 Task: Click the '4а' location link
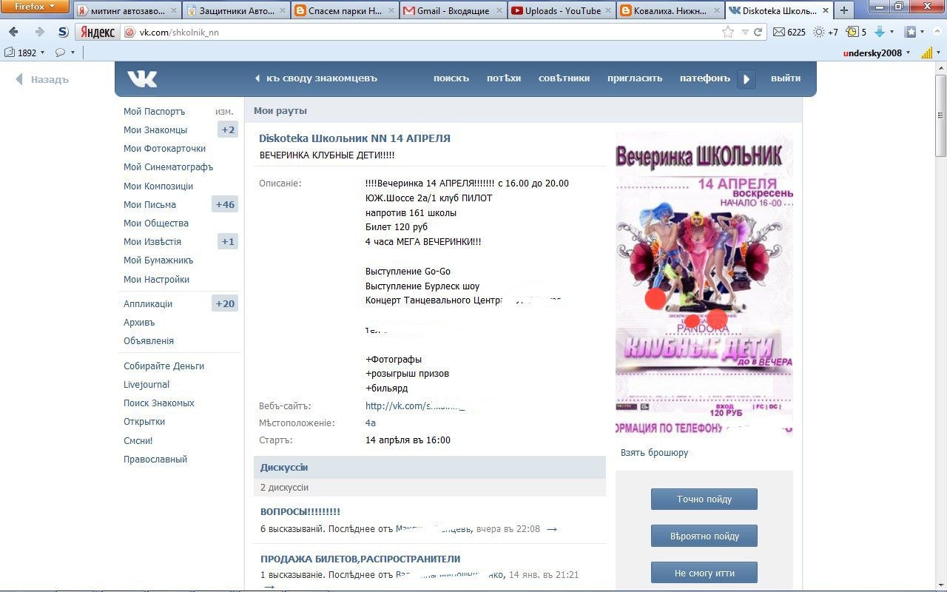[371, 423]
